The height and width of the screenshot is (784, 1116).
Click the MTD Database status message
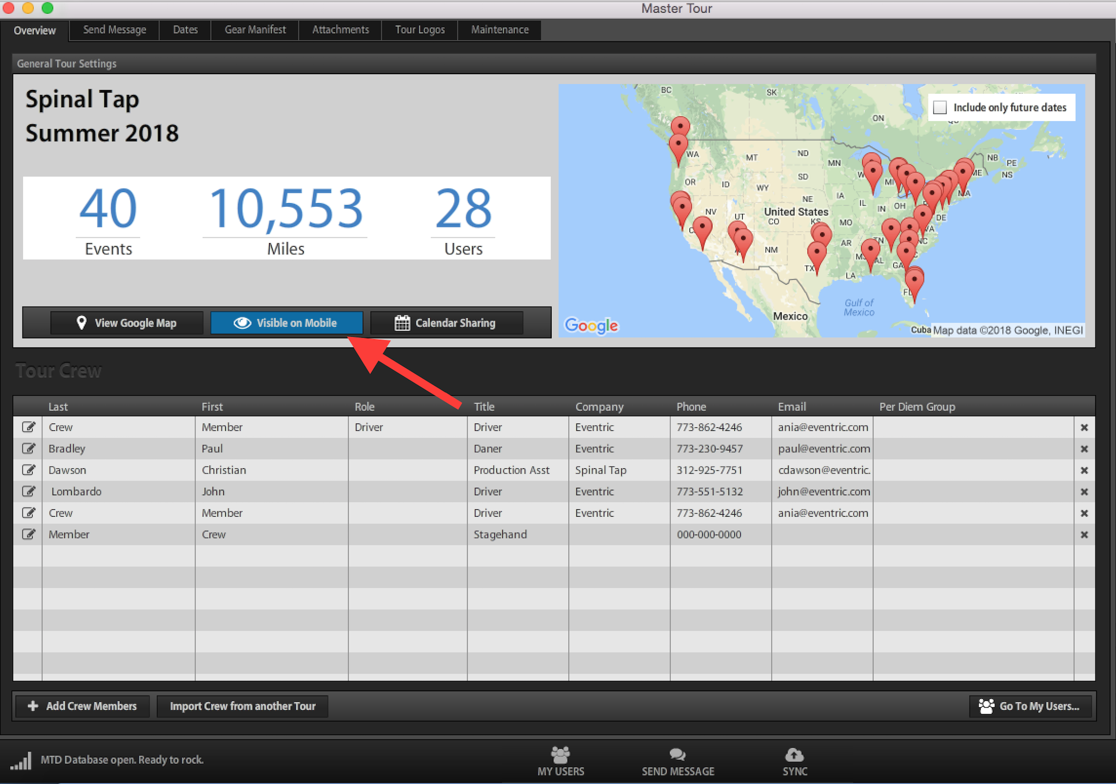pos(122,760)
